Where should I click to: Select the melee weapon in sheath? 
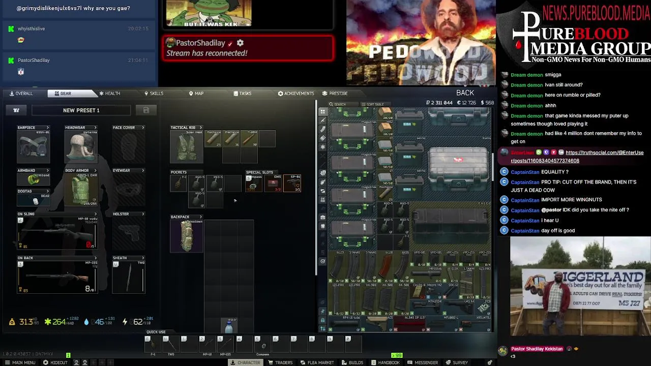coord(129,277)
